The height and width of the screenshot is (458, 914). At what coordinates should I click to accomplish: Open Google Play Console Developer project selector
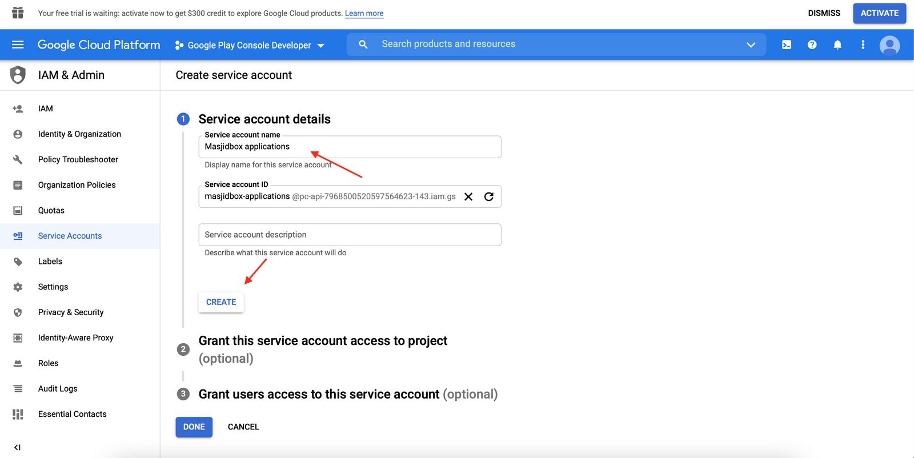tap(250, 45)
